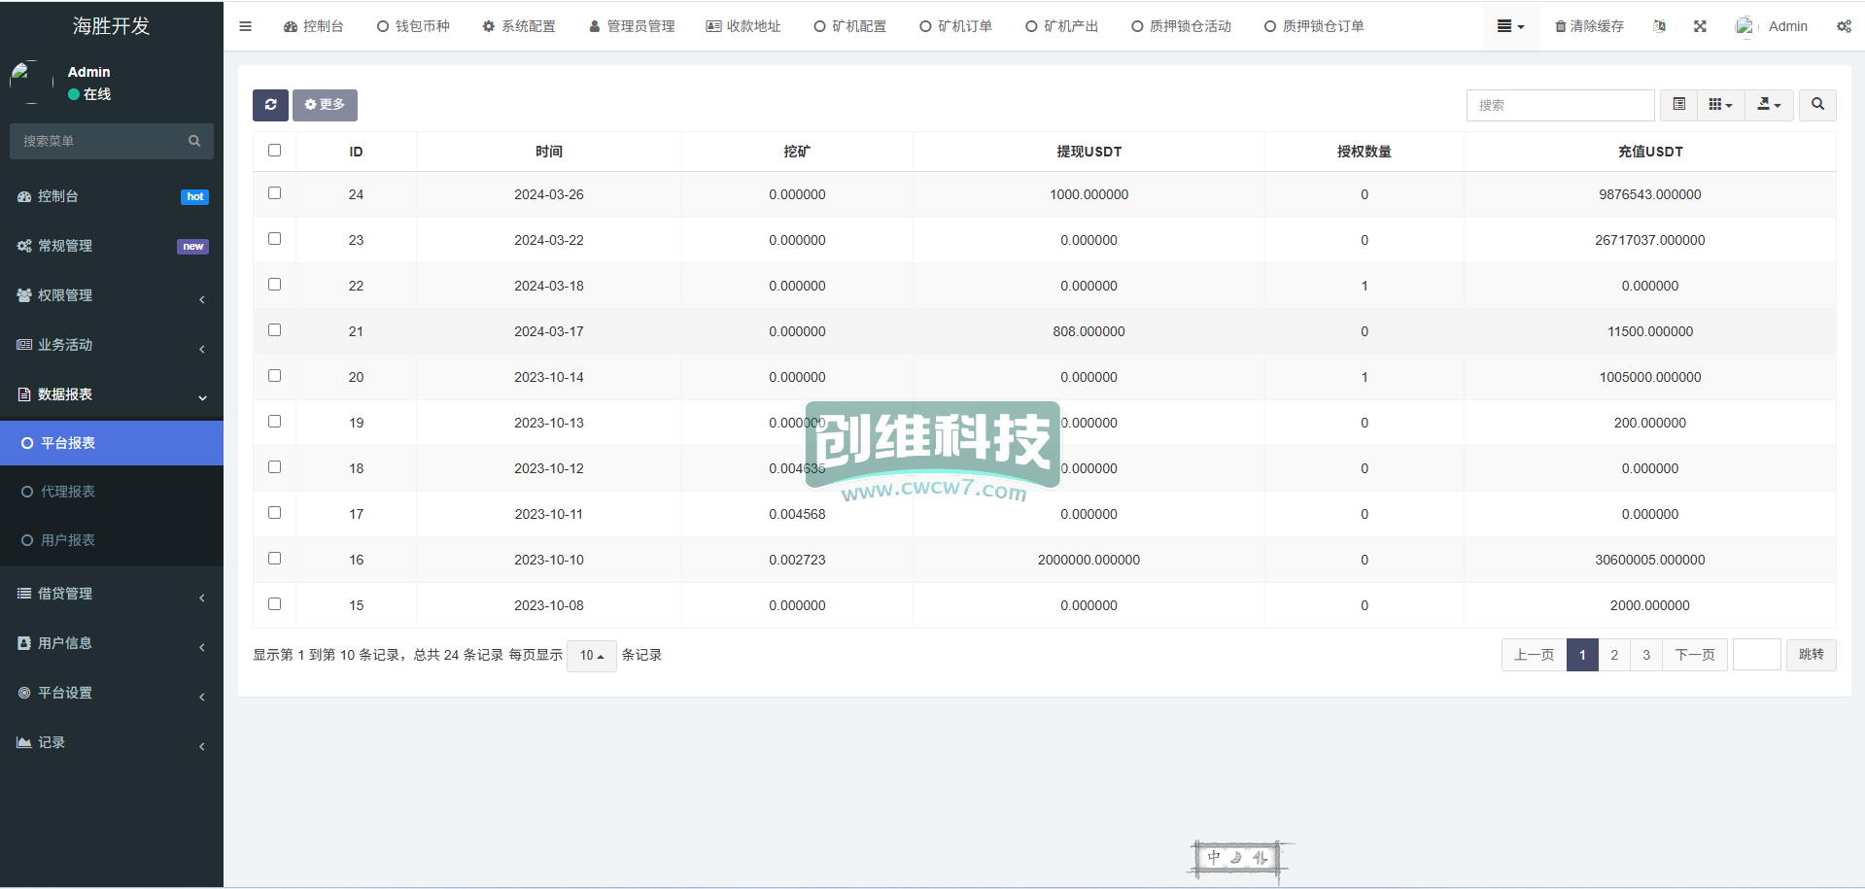Click 清除缓存 trash icon
Viewport: 1865px width, 889px height.
coord(1589,26)
